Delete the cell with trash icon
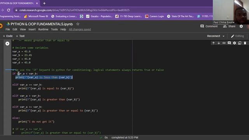Viewport: 249px width, 140px height. [x=245, y=43]
